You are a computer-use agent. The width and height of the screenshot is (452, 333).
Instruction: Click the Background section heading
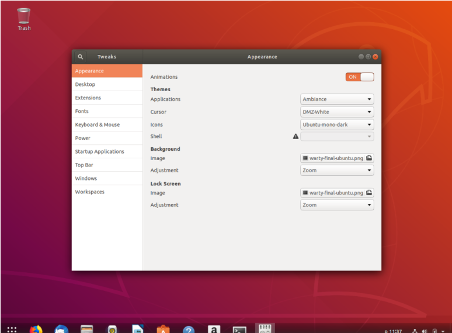coord(165,149)
